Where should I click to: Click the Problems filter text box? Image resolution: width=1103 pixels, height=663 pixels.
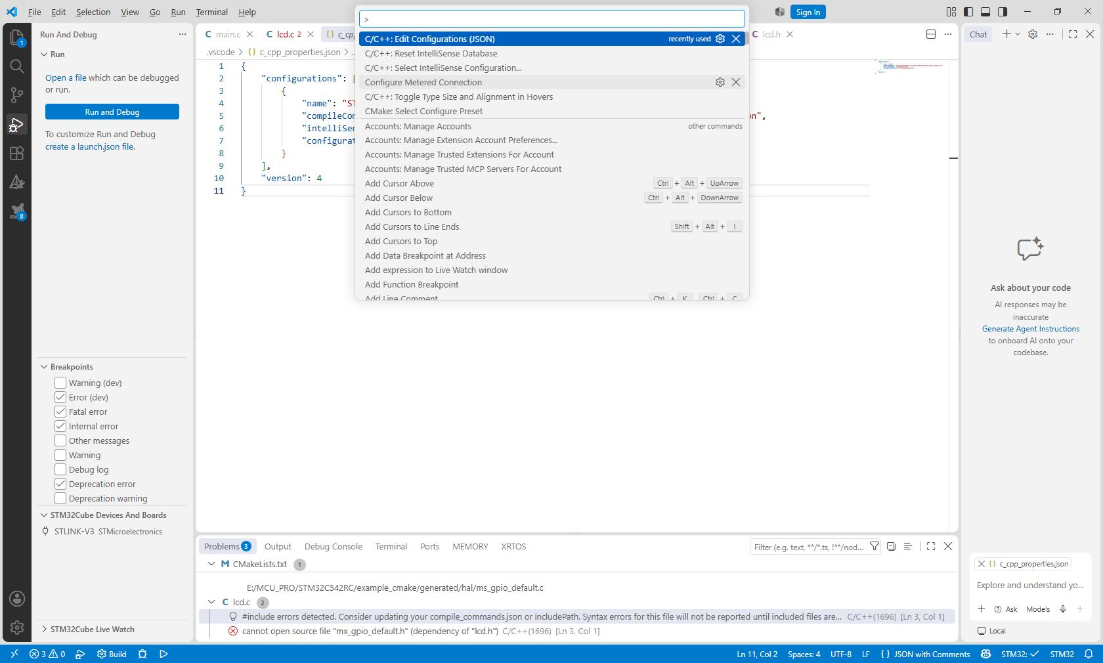[x=809, y=547]
